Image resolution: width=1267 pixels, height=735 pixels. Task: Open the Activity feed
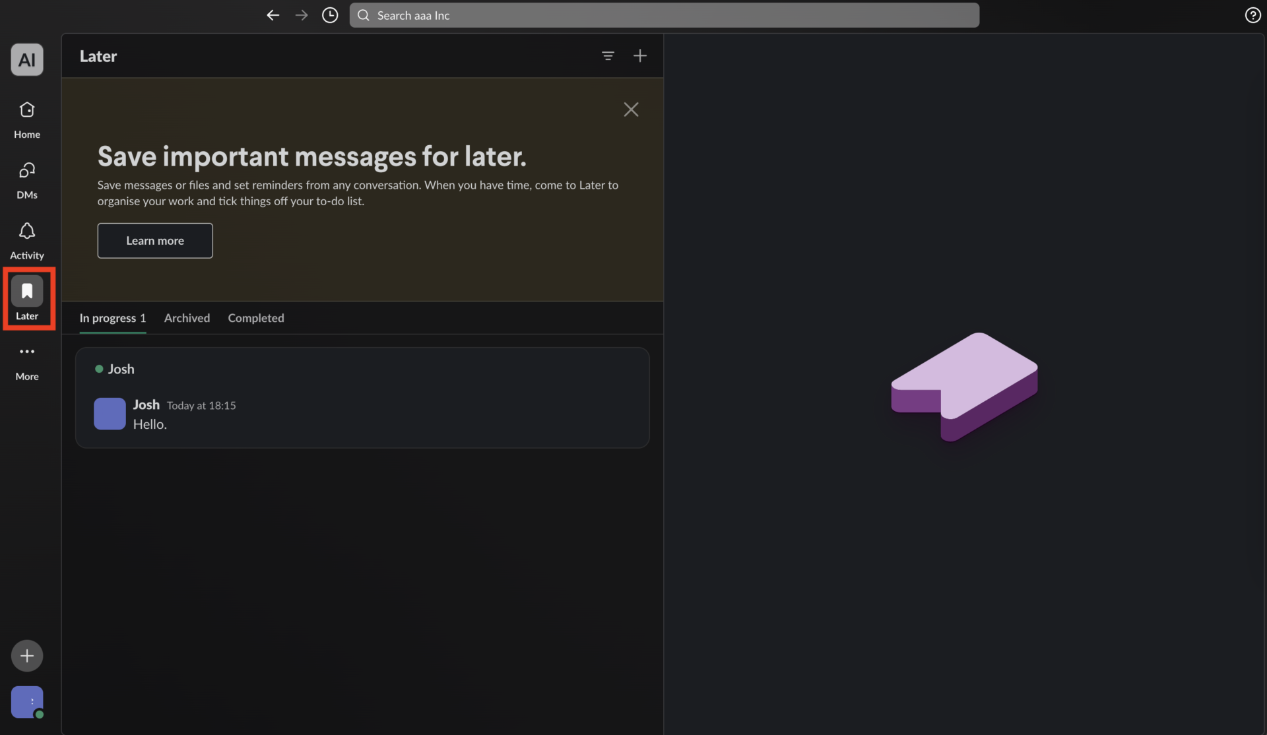coord(26,240)
